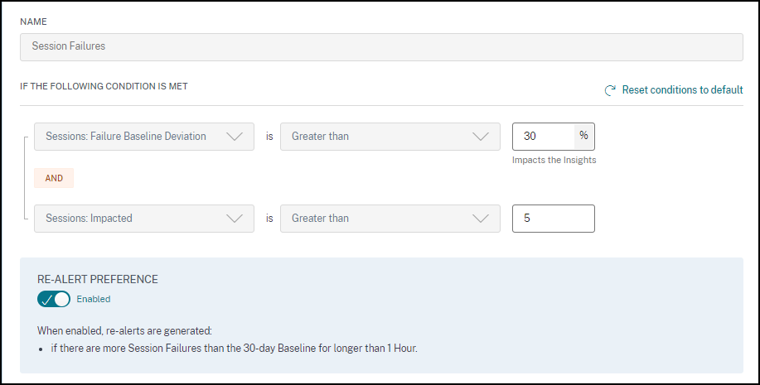Click the Session Failures name field

click(381, 46)
